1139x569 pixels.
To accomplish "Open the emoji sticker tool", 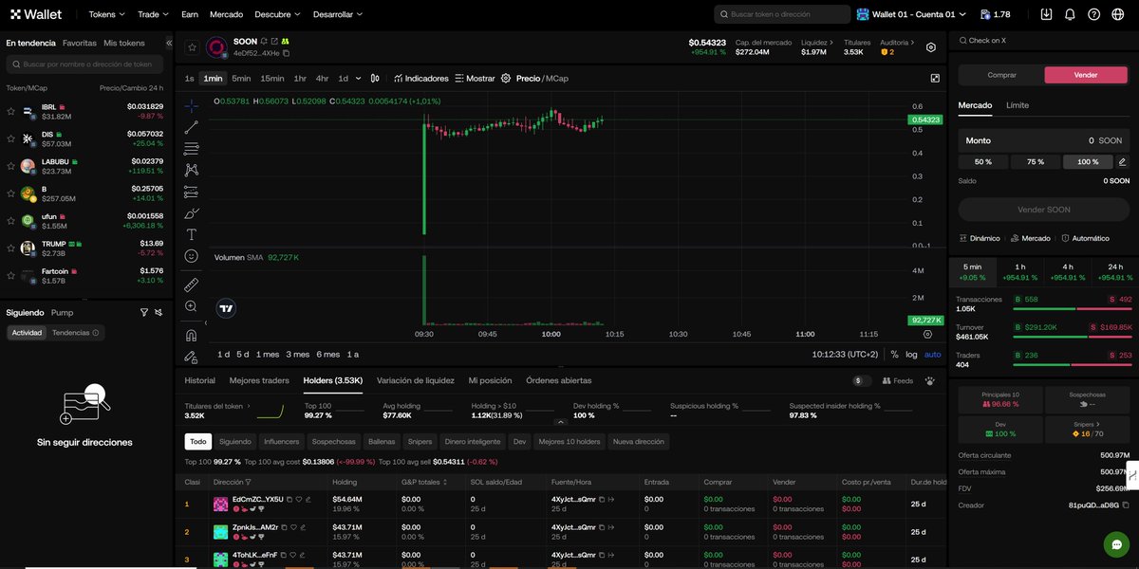I will click(x=191, y=256).
